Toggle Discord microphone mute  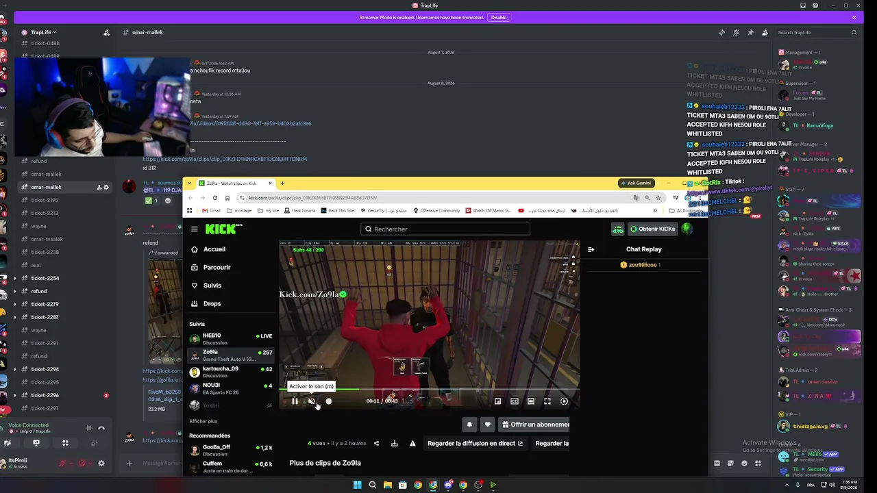click(62, 464)
